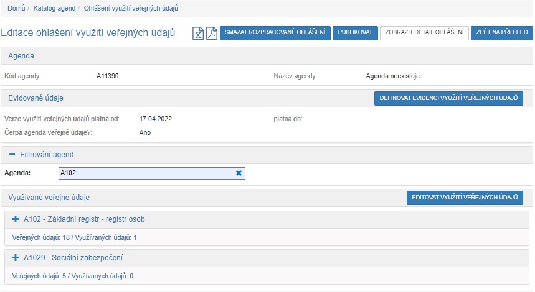Screen dimensions: 535x292
Task: Clear the Agenda filter field
Action: click(x=239, y=173)
